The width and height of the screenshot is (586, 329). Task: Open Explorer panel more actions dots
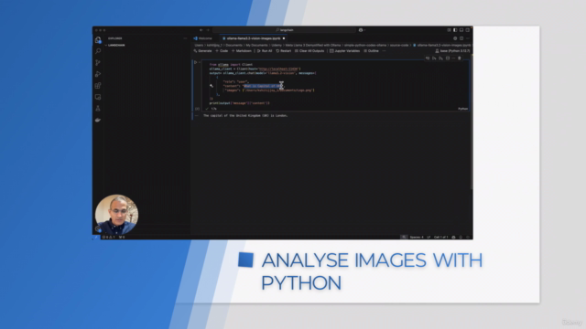point(185,38)
